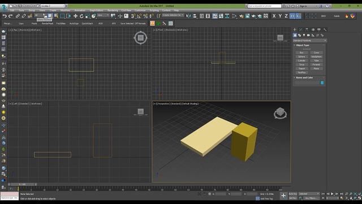Activate Bind to Space Warp tool

coord(30,16)
